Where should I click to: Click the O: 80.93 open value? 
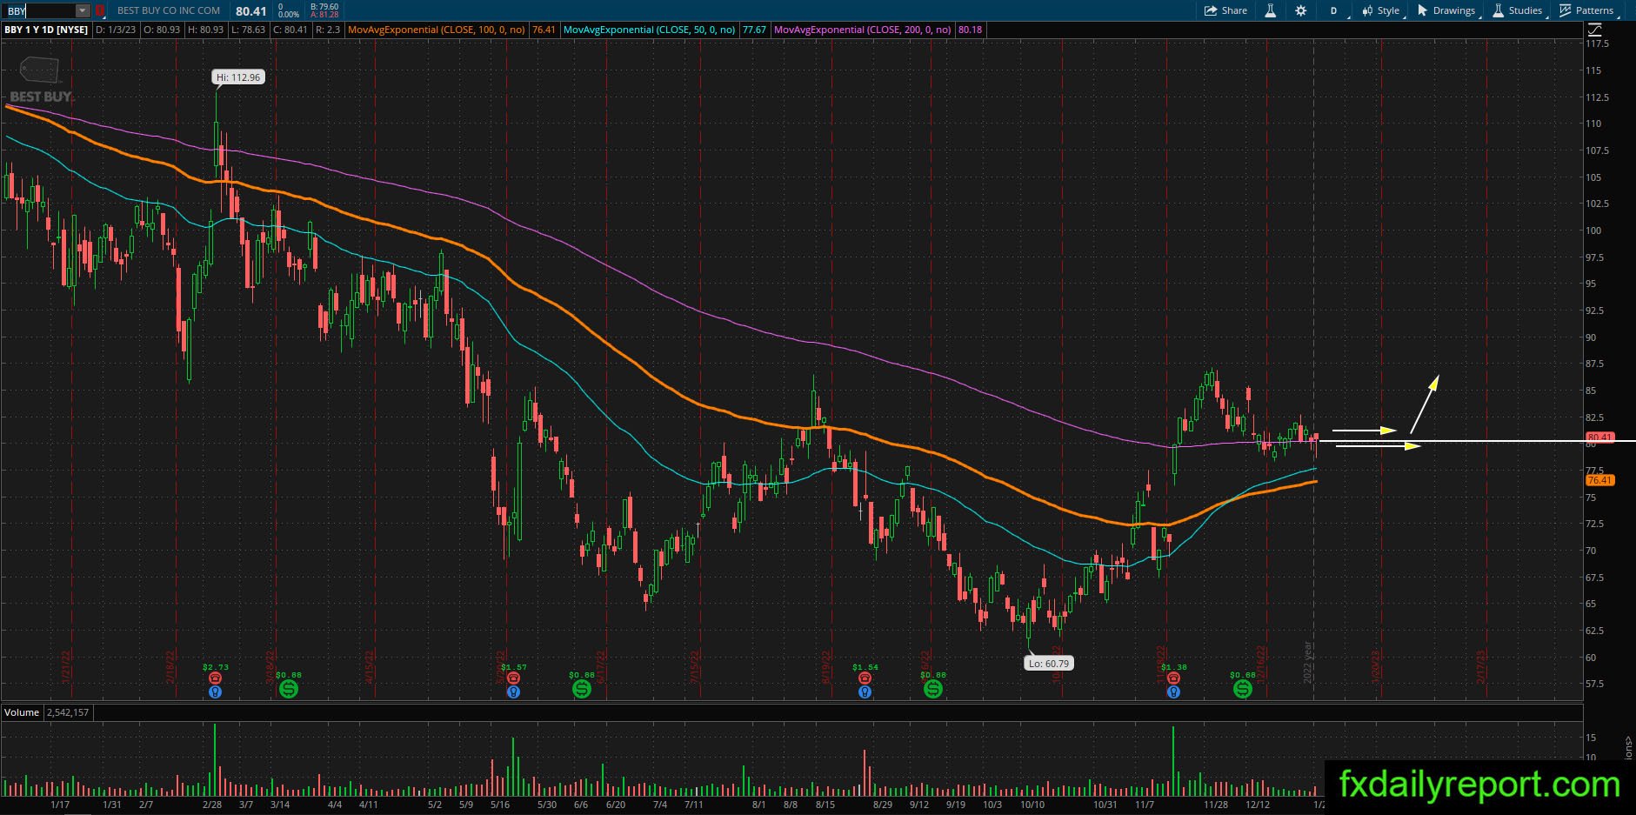click(x=162, y=30)
